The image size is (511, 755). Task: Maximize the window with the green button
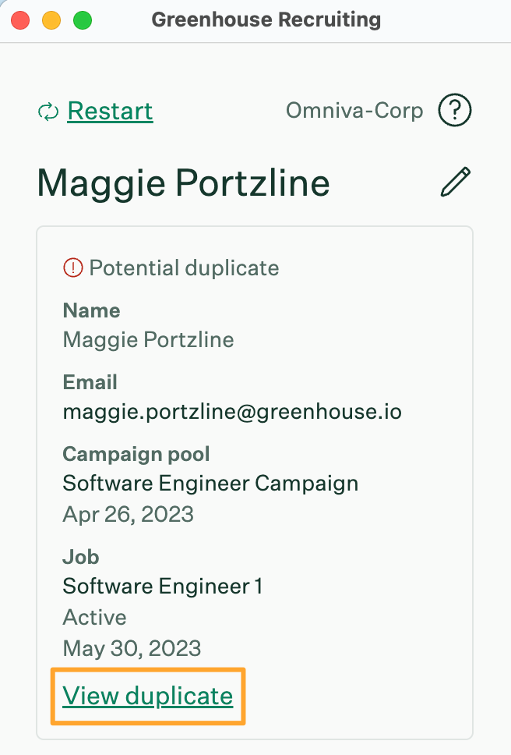point(83,20)
